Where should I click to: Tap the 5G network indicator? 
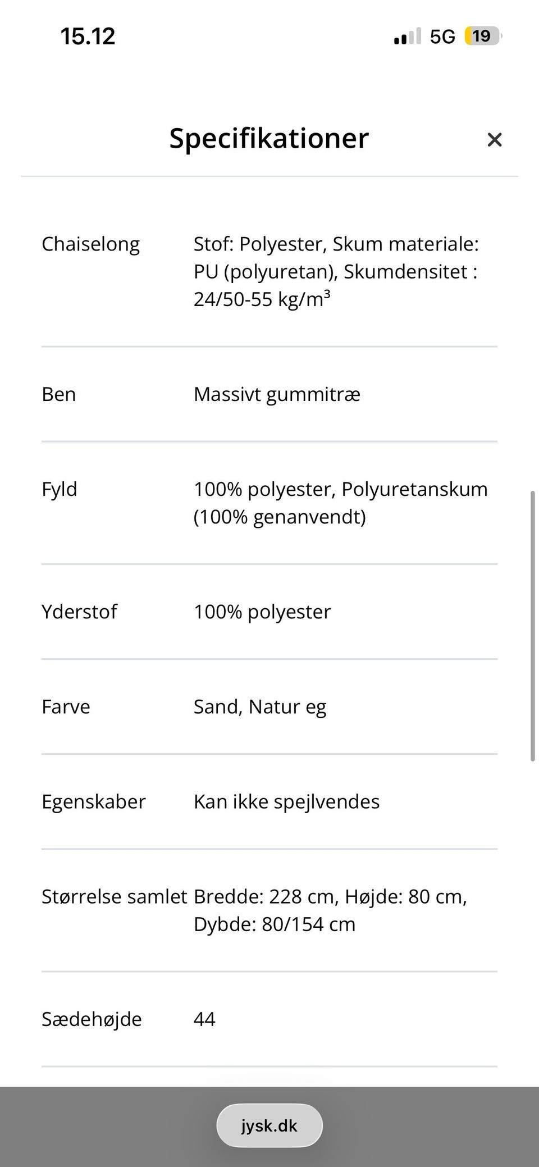pyautogui.click(x=442, y=37)
